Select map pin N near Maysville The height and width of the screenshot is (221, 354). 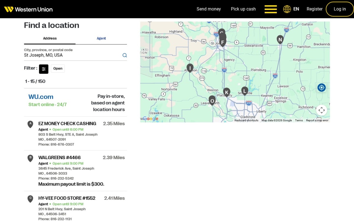coord(280,39)
